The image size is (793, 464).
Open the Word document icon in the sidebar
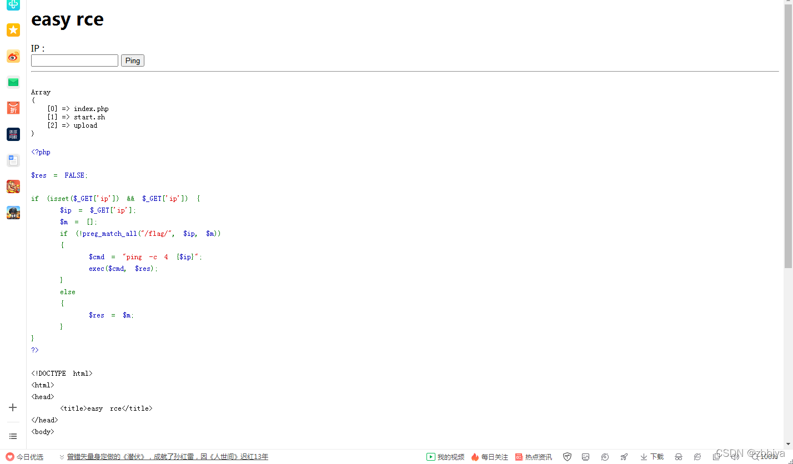tap(13, 160)
